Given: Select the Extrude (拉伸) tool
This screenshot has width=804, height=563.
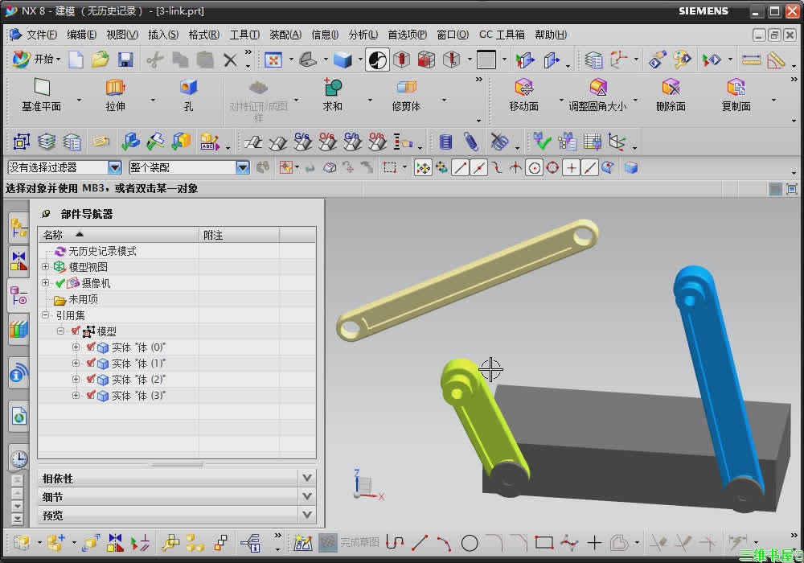Looking at the screenshot, I should 115,96.
